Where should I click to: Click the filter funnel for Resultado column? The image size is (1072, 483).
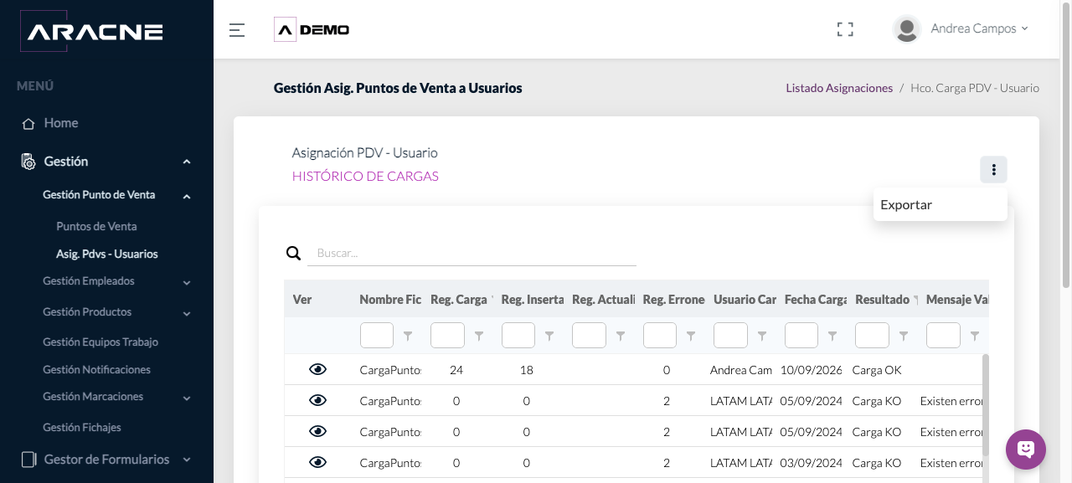[x=904, y=336]
